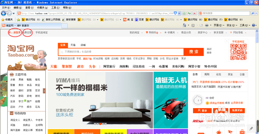Stop loading with the red X icon
The image size is (259, 134).
coord(195,13)
